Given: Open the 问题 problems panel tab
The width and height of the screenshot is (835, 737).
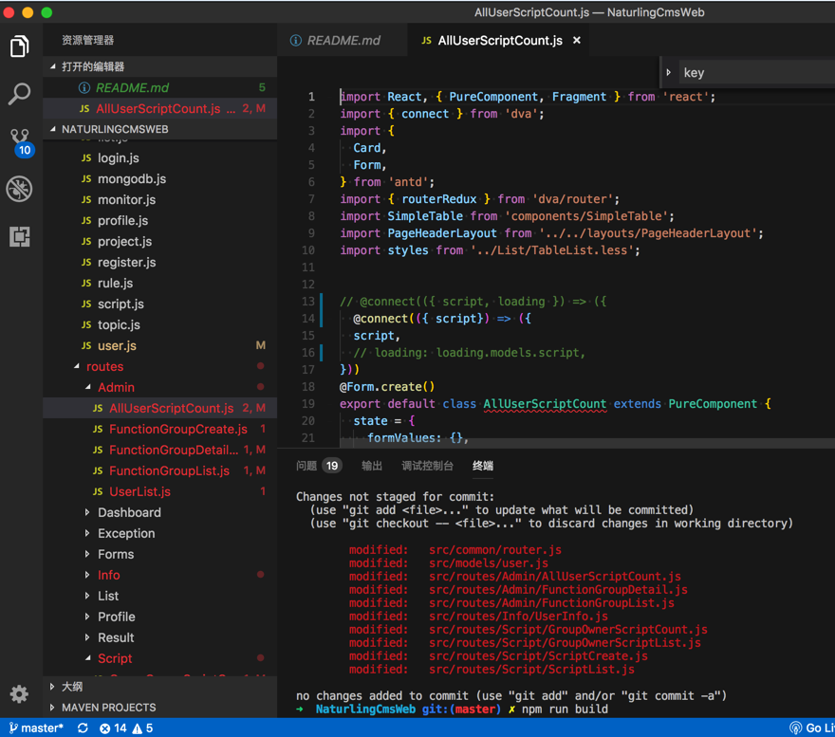Looking at the screenshot, I should (x=319, y=466).
